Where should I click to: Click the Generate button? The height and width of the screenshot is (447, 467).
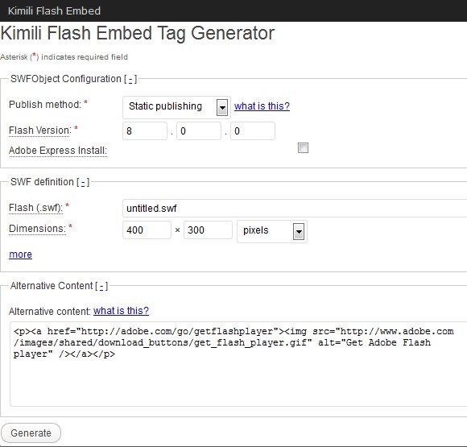pyautogui.click(x=31, y=433)
